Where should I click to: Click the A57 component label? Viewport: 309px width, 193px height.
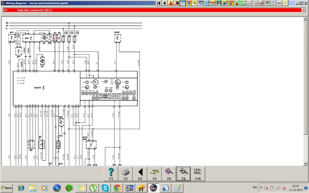19,56
